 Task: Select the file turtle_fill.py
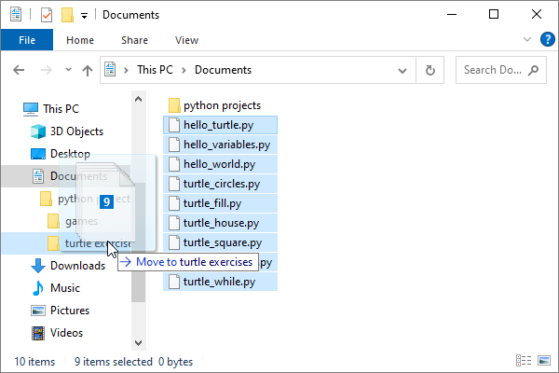click(x=220, y=203)
